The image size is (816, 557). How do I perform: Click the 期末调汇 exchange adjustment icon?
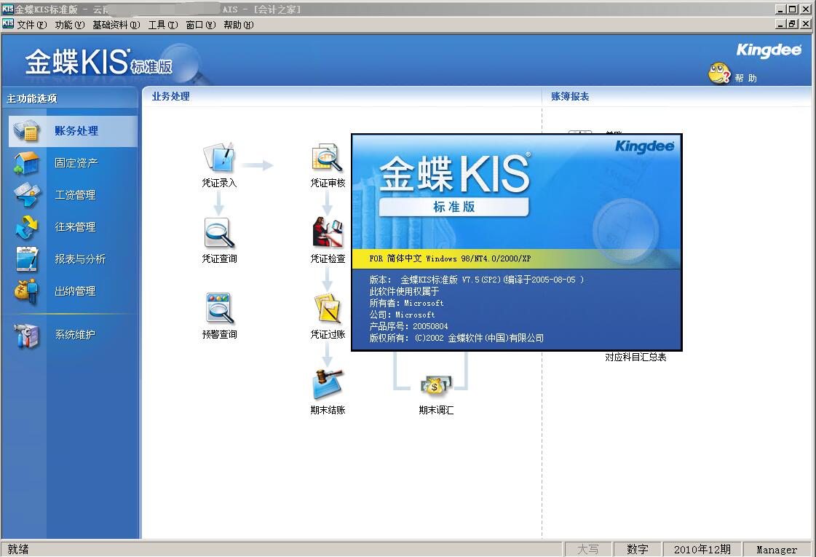[x=435, y=386]
